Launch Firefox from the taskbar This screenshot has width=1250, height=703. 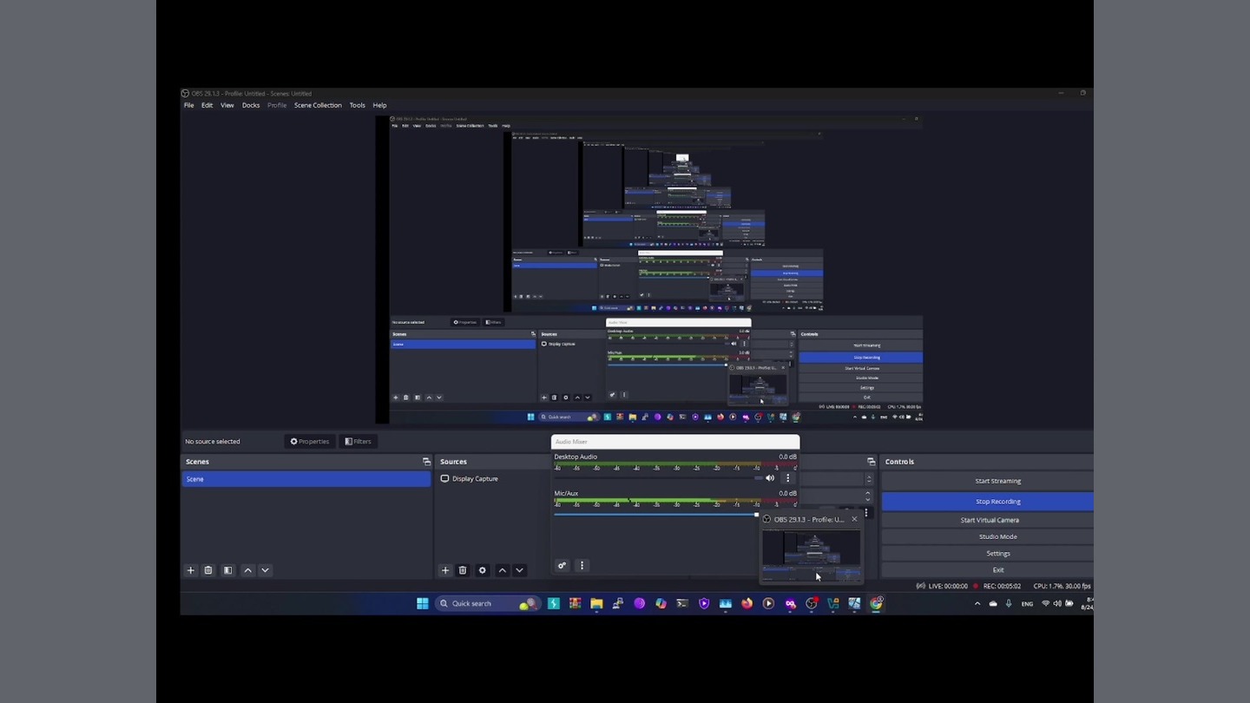pyautogui.click(x=747, y=603)
